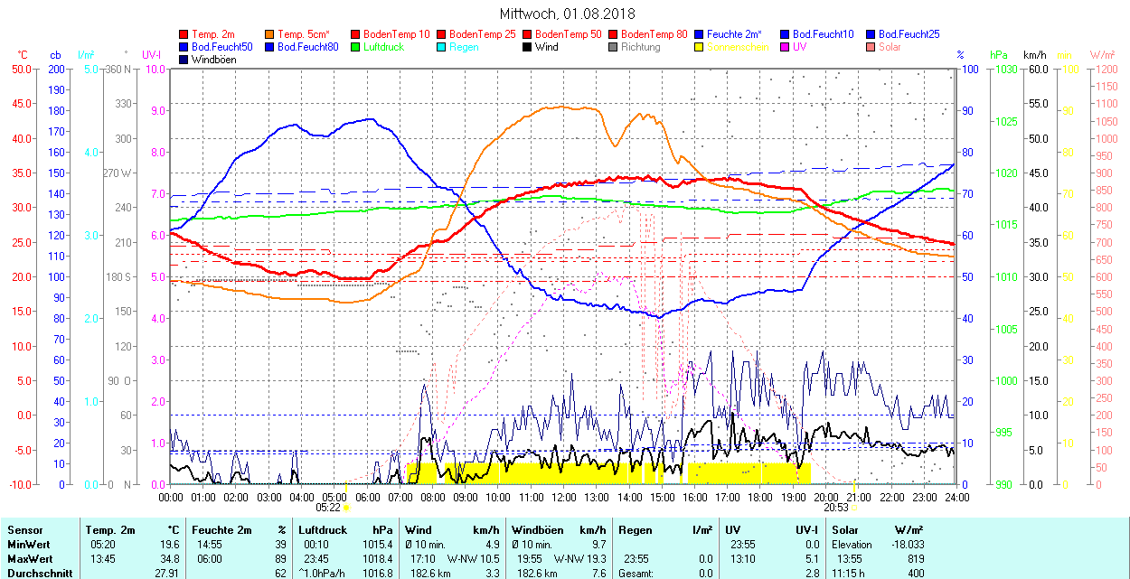1130x579 pixels.
Task: Click the MaxWert row label in table
Action: 30,558
